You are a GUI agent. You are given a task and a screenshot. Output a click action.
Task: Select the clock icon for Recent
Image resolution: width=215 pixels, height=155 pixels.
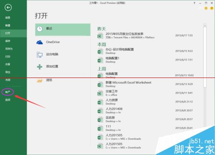40,29
